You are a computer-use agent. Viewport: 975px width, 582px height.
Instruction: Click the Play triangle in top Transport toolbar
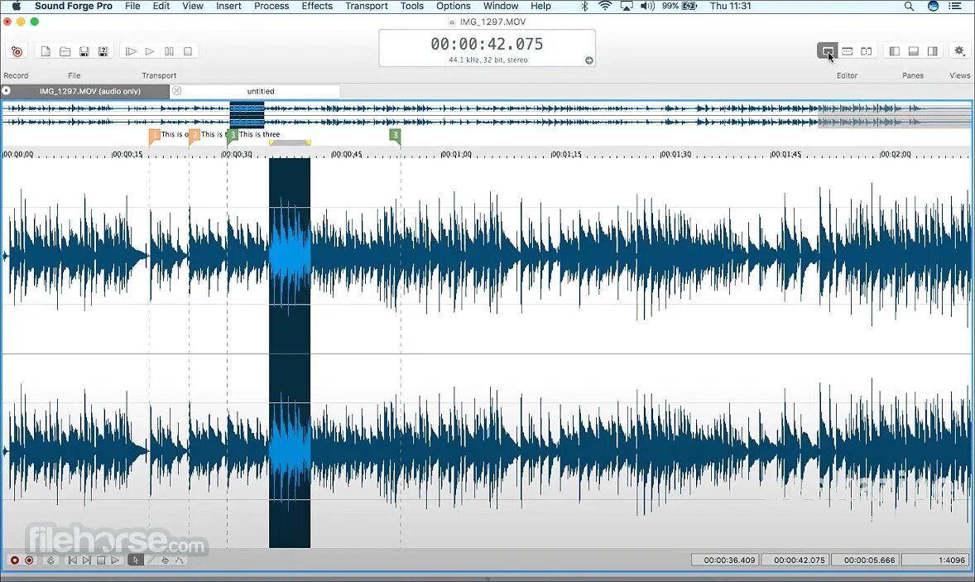(150, 51)
